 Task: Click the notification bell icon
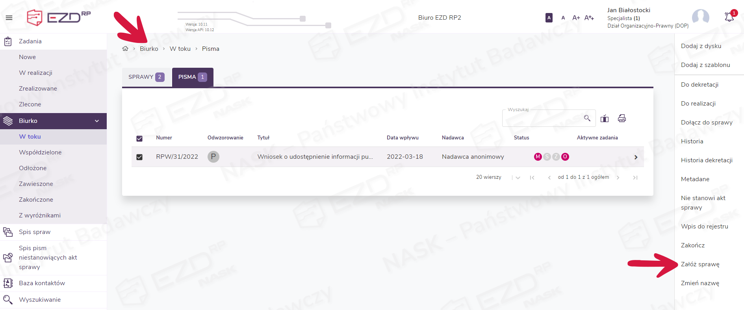point(729,17)
